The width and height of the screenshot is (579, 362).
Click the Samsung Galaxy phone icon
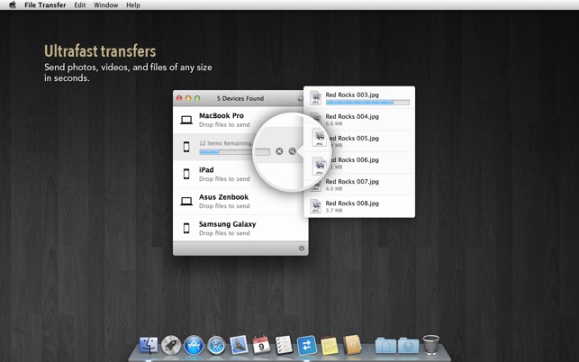[186, 229]
